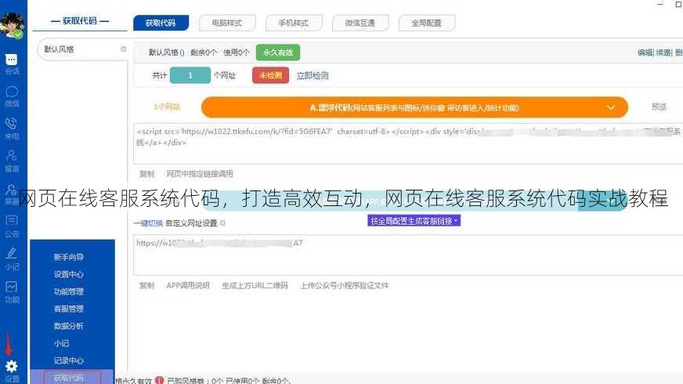
Task: Click the small icon after 自定义网址设置
Action: [x=222, y=223]
